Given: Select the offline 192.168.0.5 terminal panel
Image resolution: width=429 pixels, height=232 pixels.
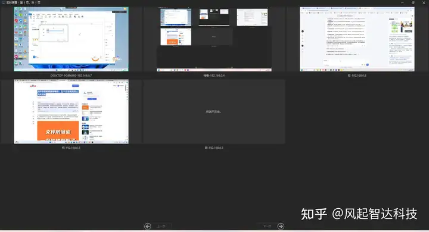Looking at the screenshot, I should 214,111.
